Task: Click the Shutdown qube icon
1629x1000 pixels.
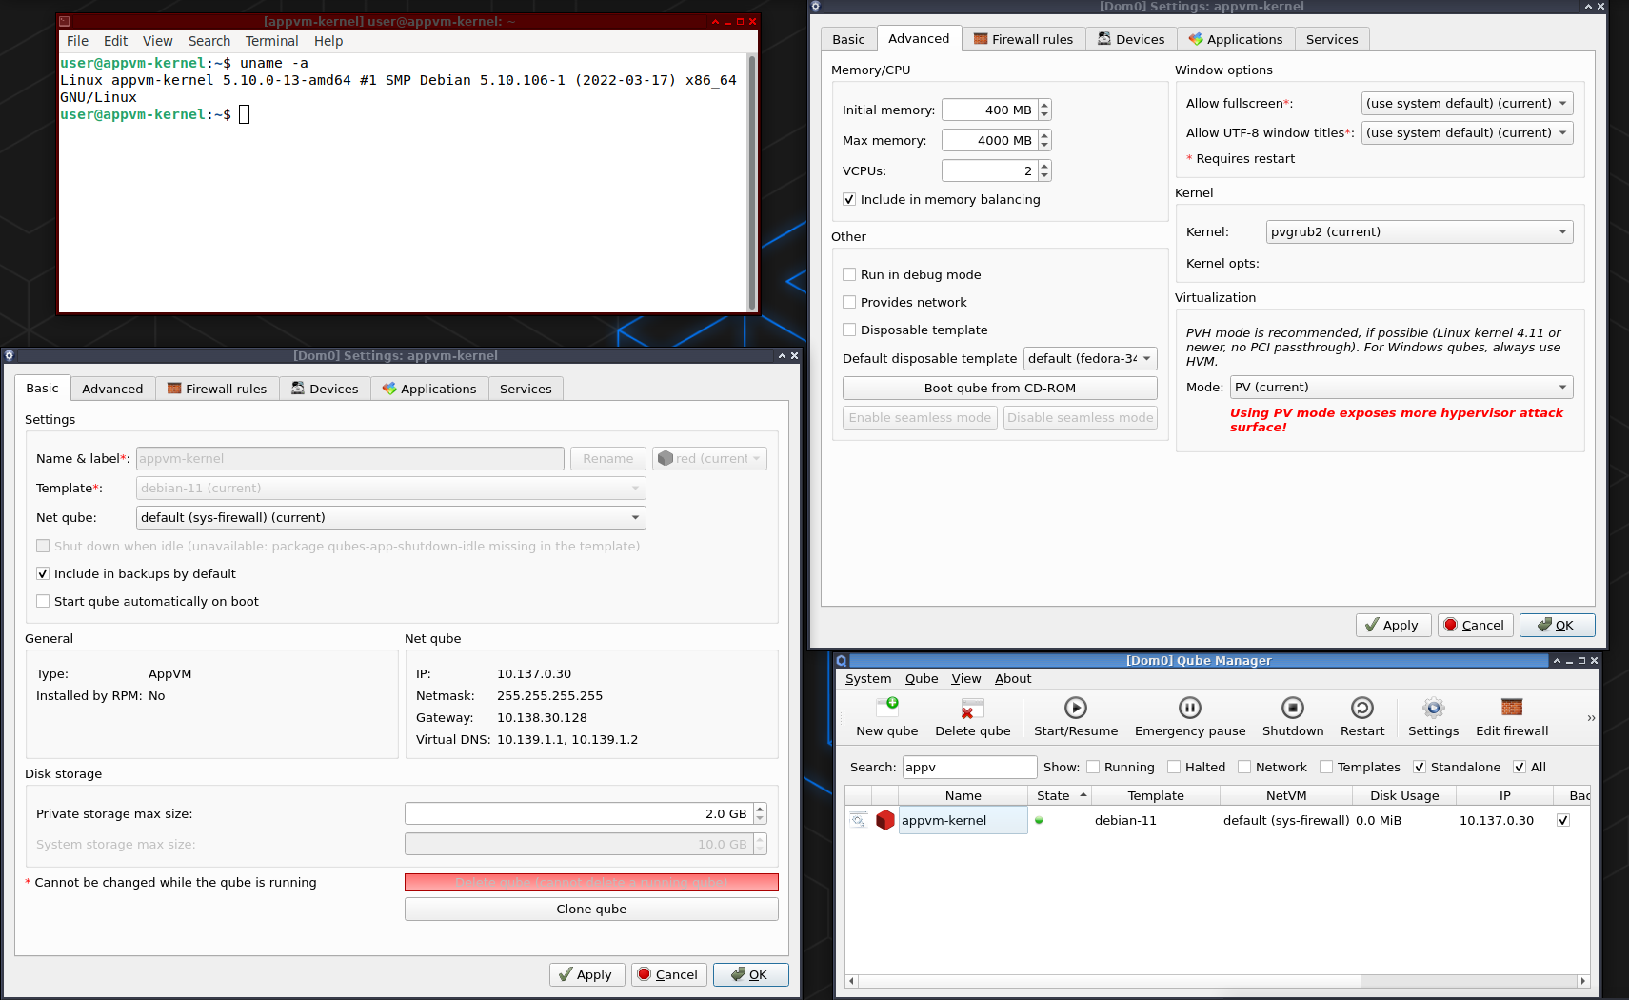Action: click(x=1292, y=709)
